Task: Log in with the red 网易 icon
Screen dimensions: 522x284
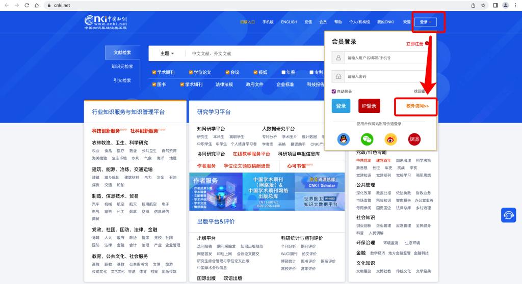Action: click(414, 139)
